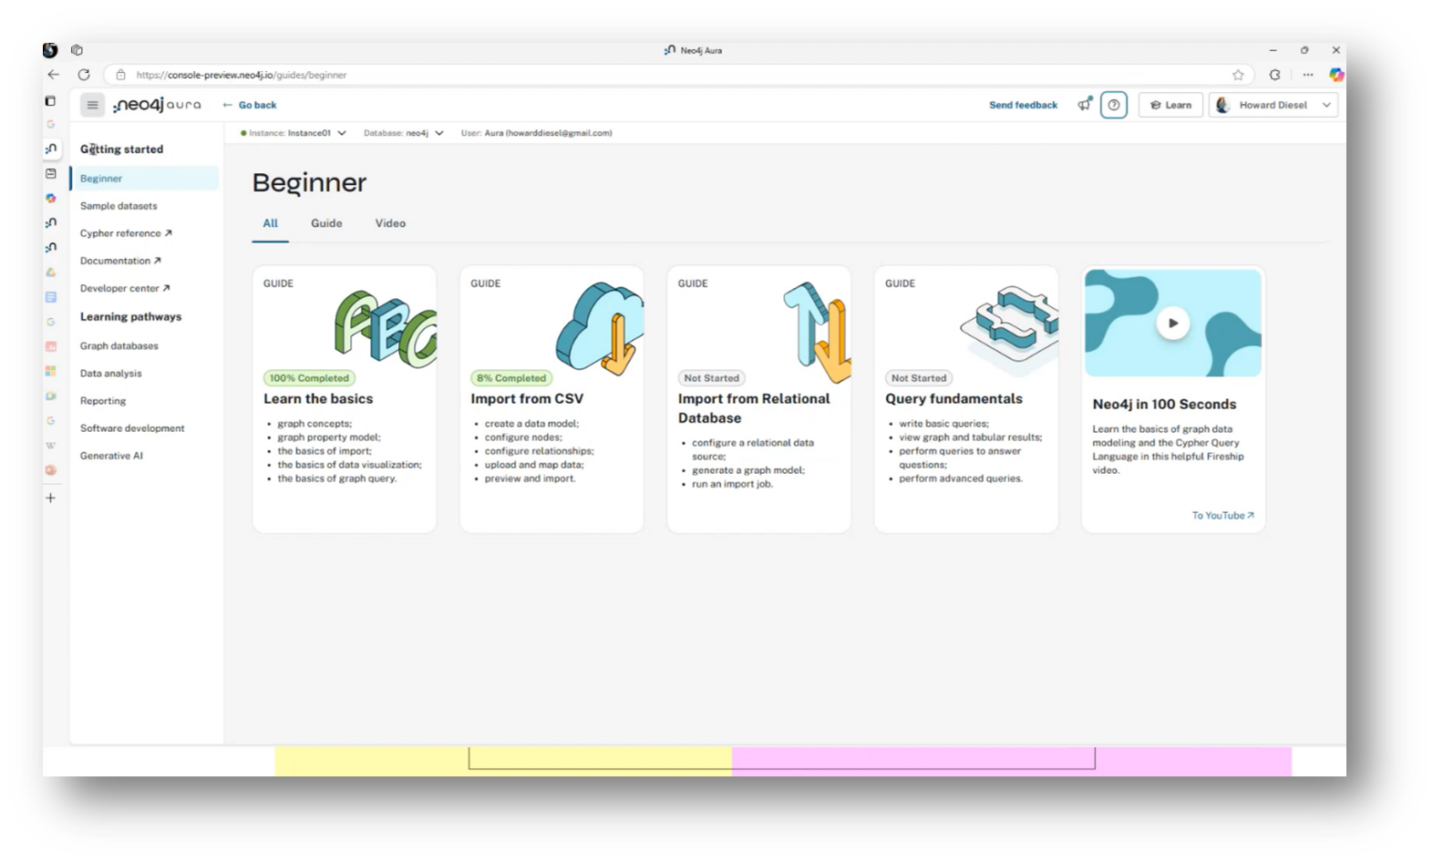Click the 100% Completed badge
This screenshot has height=863, width=1433.
(309, 378)
